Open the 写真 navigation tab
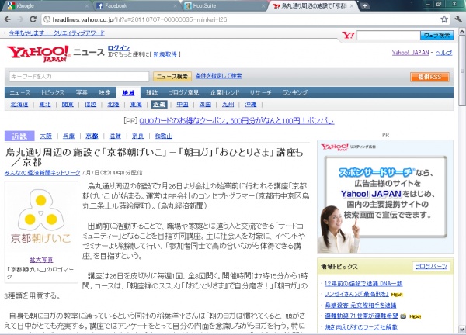This screenshot has height=335, width=466. pyautogui.click(x=82, y=92)
